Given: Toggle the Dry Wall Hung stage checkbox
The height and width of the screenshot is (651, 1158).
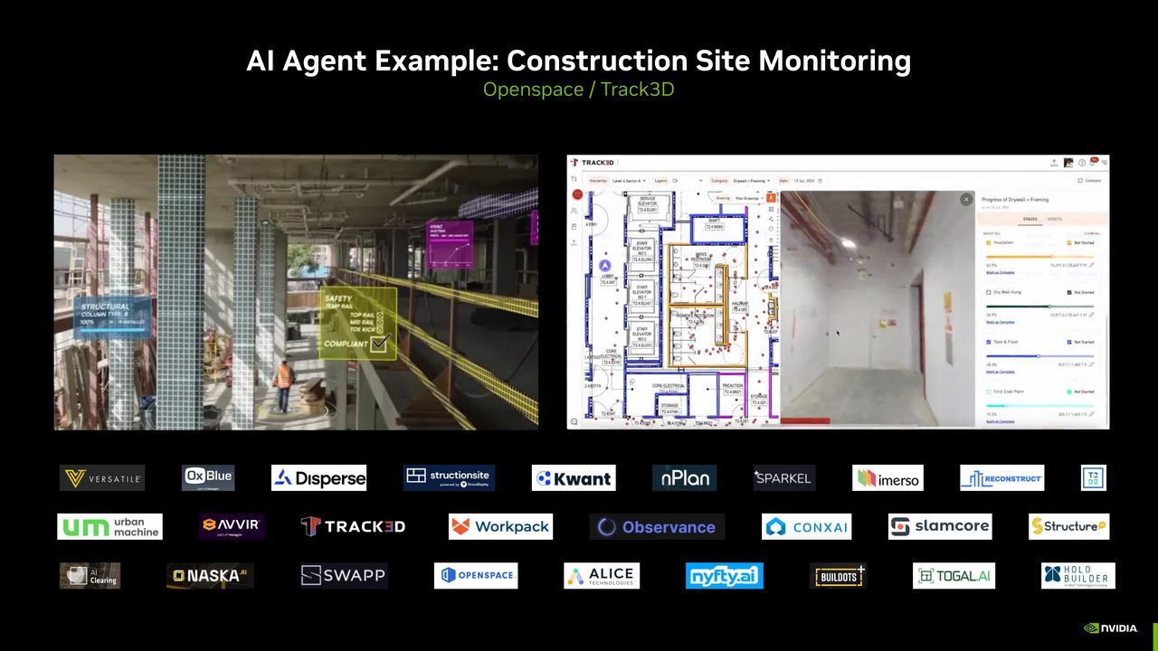Looking at the screenshot, I should (x=989, y=292).
